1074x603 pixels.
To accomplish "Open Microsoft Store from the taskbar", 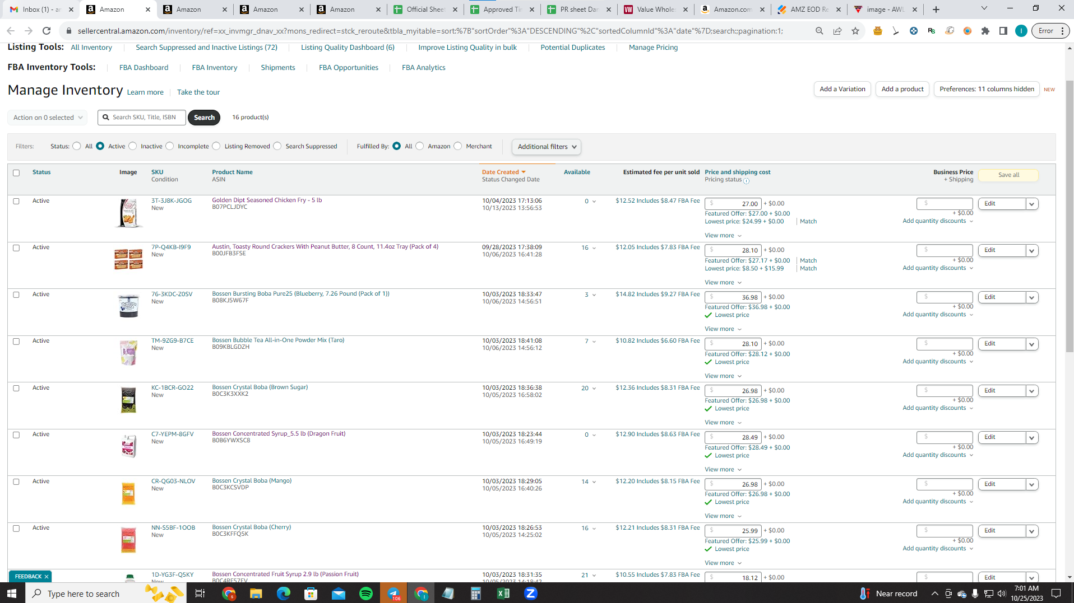I will pos(311,593).
